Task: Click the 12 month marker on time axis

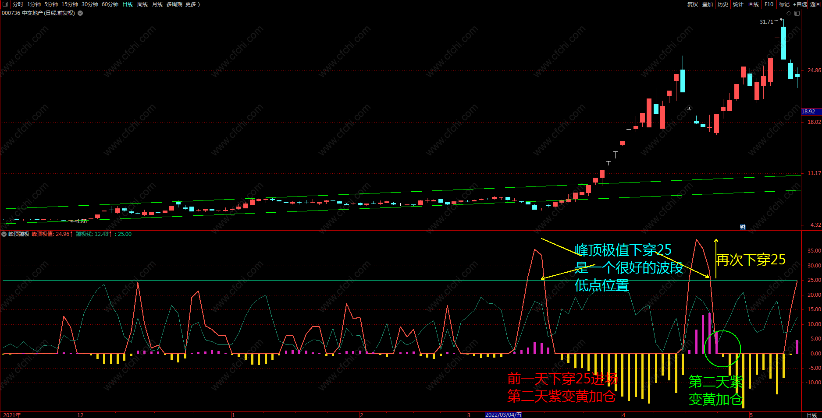Action: tap(80, 415)
